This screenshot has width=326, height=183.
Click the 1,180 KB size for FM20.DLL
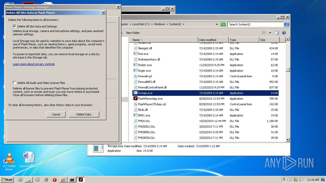[272, 121]
